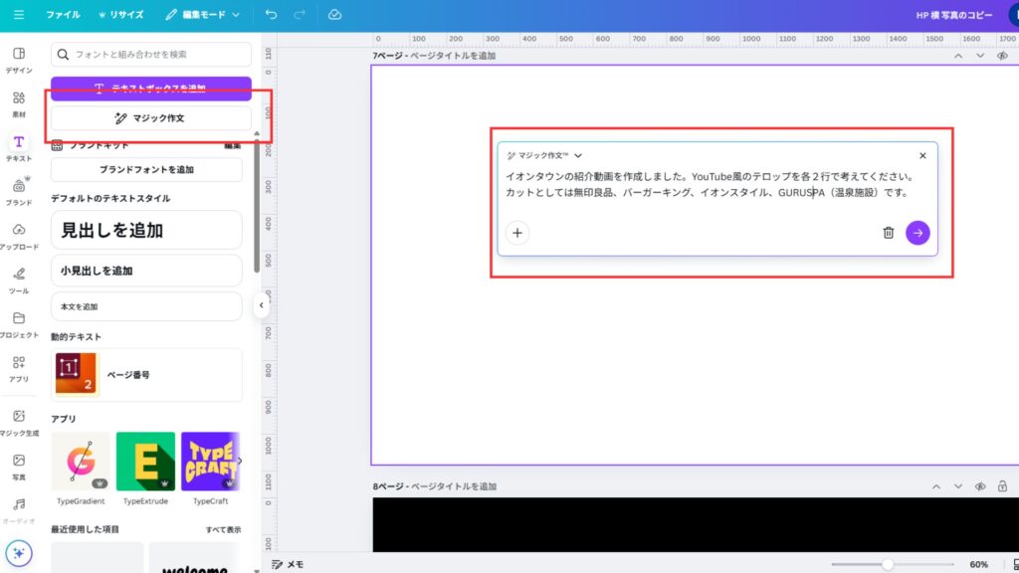Click the cloud save status icon
This screenshot has height=573, width=1019.
tap(334, 15)
